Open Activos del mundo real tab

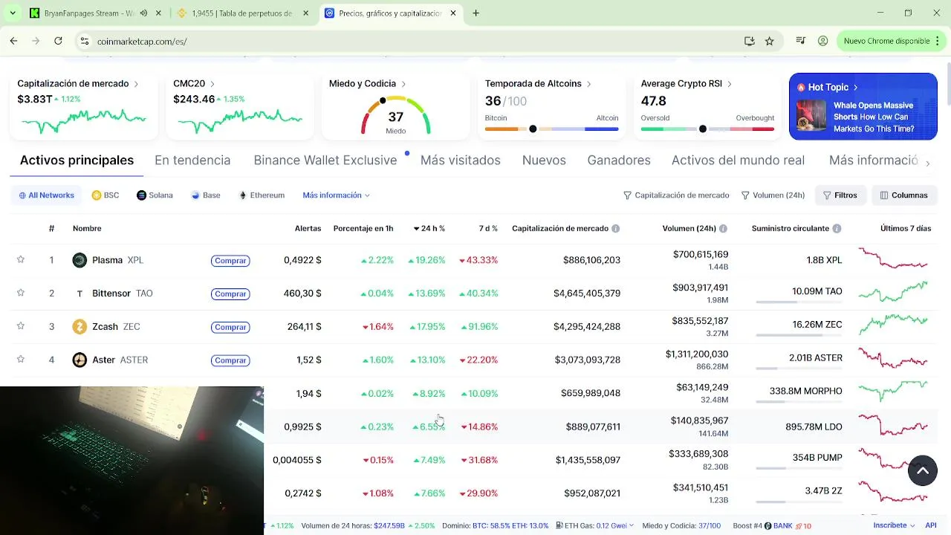tap(738, 160)
